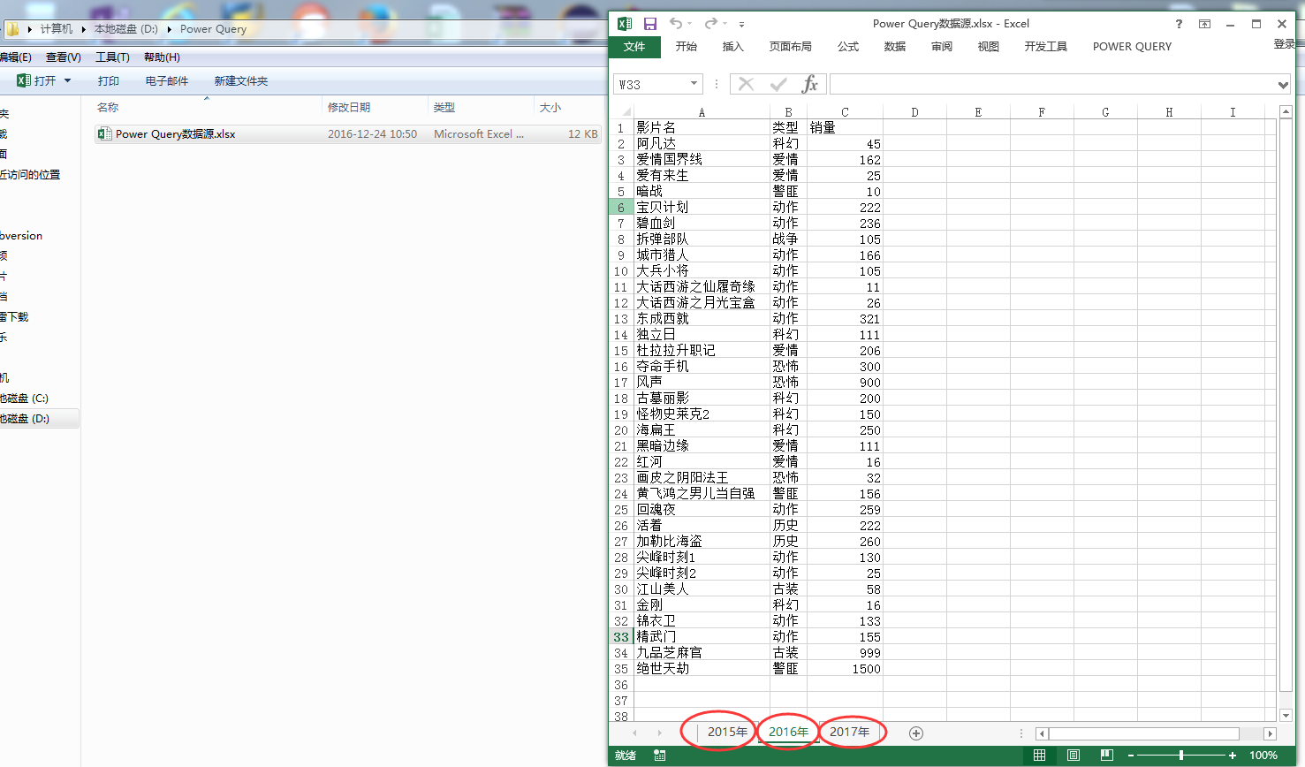Open the Customize Quick Access Toolbar menu
This screenshot has height=767, width=1305.
point(742,25)
